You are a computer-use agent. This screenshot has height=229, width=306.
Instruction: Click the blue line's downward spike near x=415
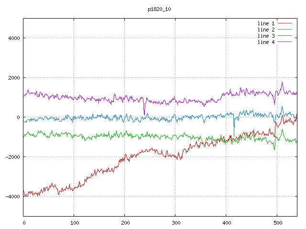tap(234, 134)
